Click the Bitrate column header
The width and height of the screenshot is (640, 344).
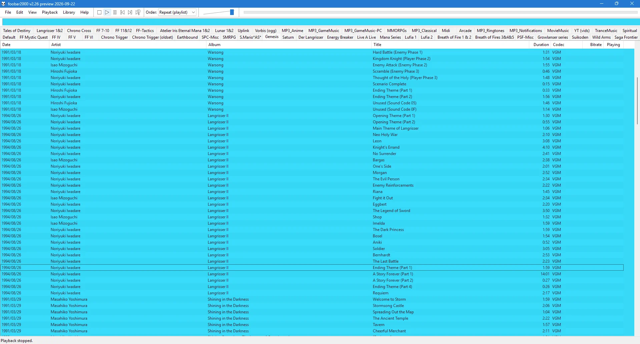click(x=594, y=45)
